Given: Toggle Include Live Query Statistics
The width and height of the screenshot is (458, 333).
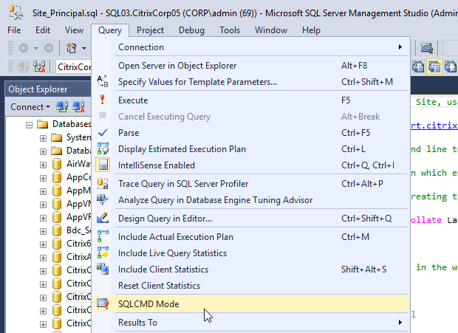Looking at the screenshot, I should [x=250, y=253].
